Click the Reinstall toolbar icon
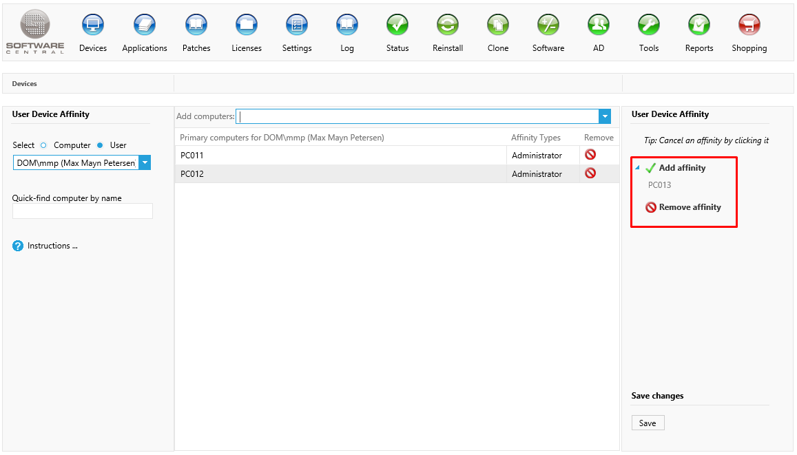Screen dimensions: 797x455 click(448, 25)
